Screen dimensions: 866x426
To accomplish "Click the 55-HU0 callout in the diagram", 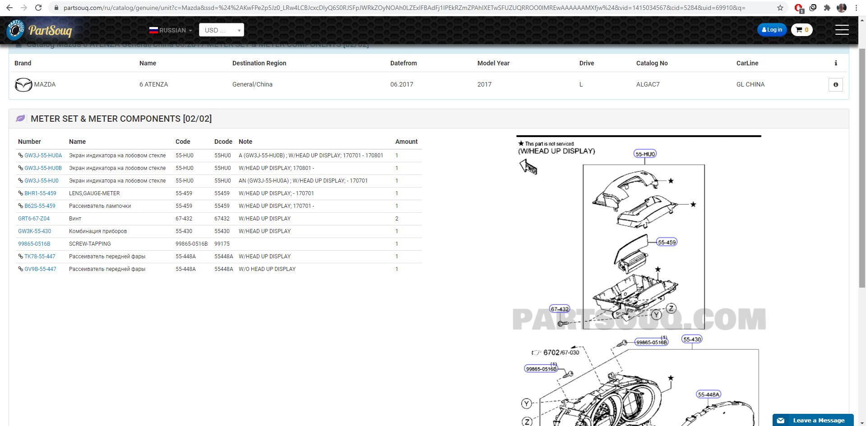I will [645, 154].
